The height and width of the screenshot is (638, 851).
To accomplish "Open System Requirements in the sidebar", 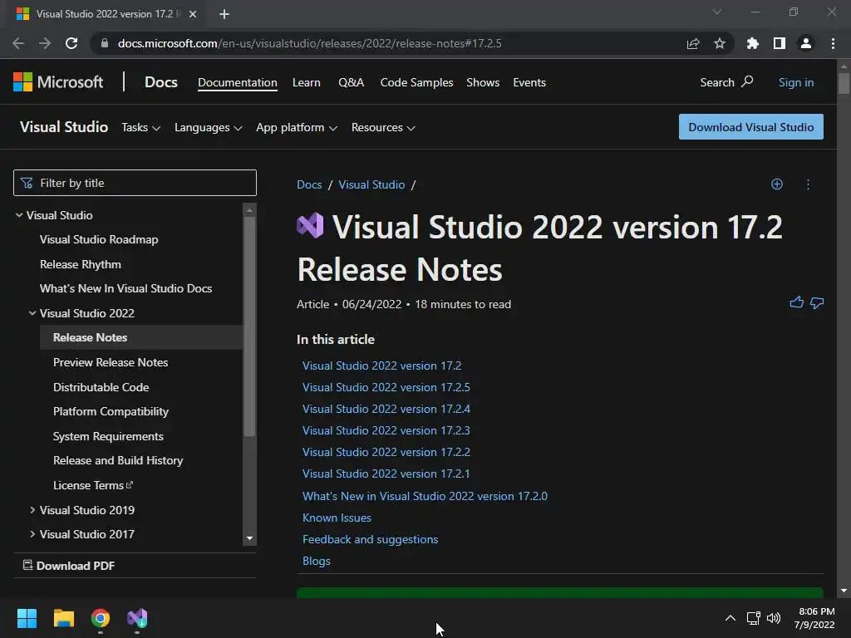I will pos(108,436).
